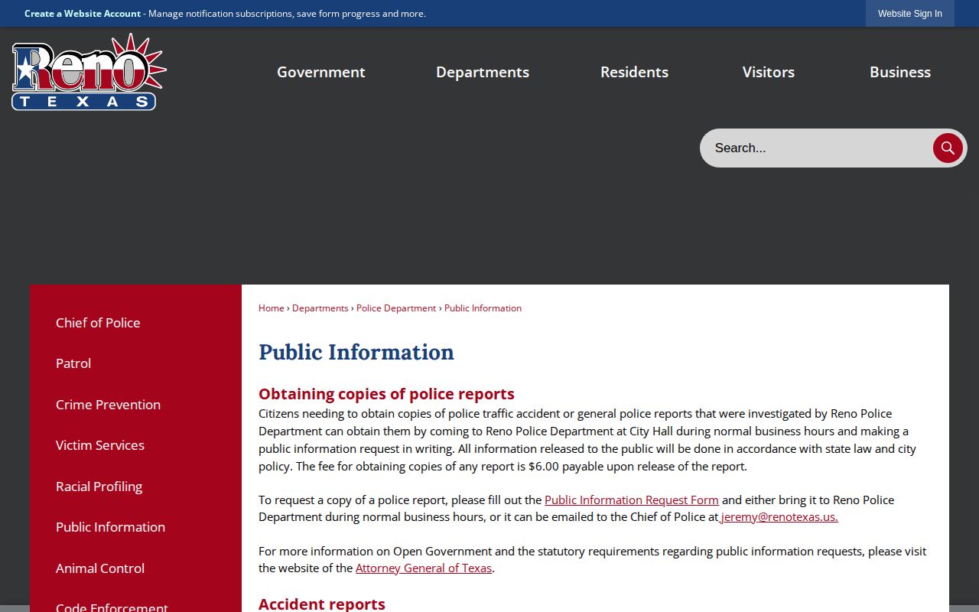Open Crime Prevention sidebar link

[x=108, y=405]
